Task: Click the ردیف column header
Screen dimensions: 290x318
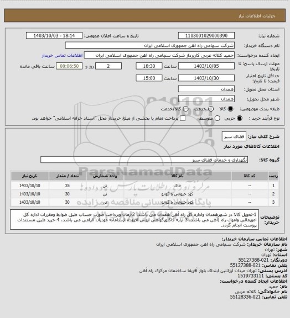Action: (x=273, y=176)
